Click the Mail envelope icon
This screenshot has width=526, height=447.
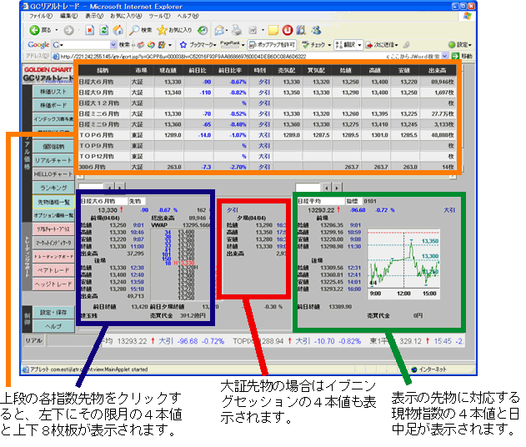click(219, 31)
